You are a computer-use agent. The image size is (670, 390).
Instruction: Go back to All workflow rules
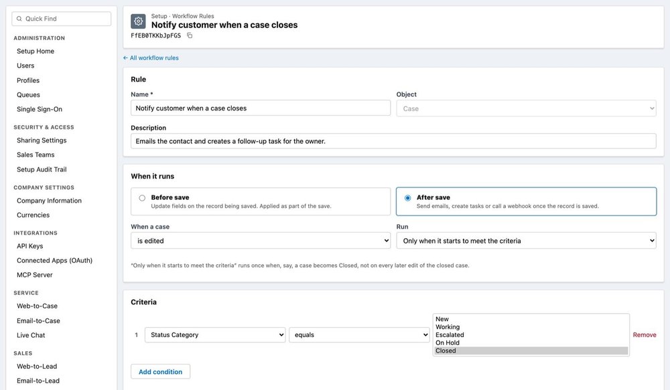coord(151,58)
